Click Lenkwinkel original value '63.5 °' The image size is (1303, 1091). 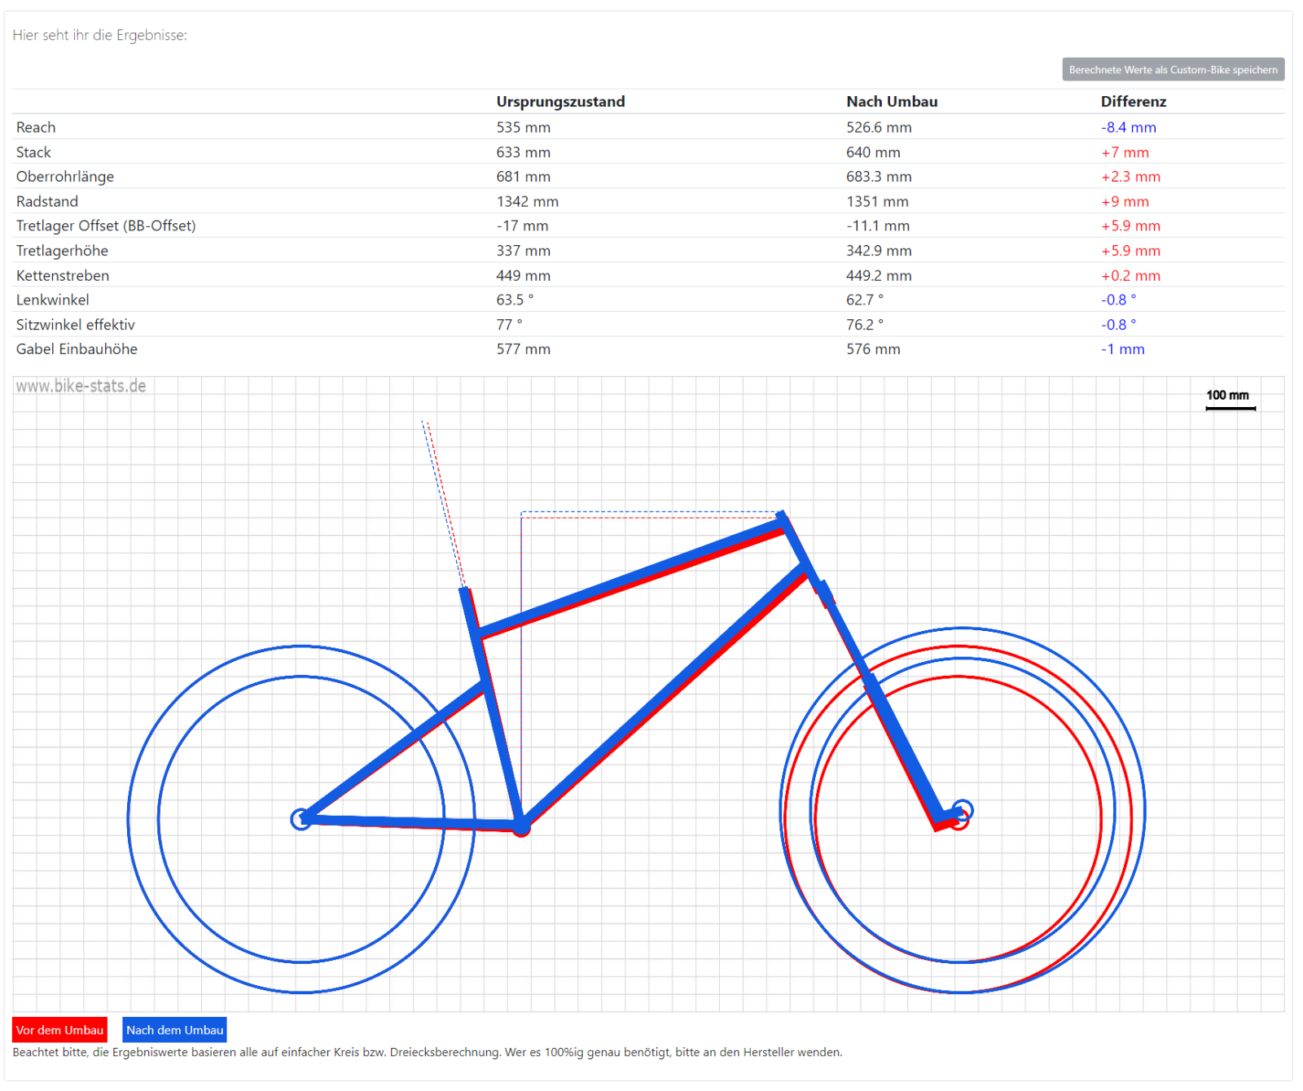click(515, 300)
